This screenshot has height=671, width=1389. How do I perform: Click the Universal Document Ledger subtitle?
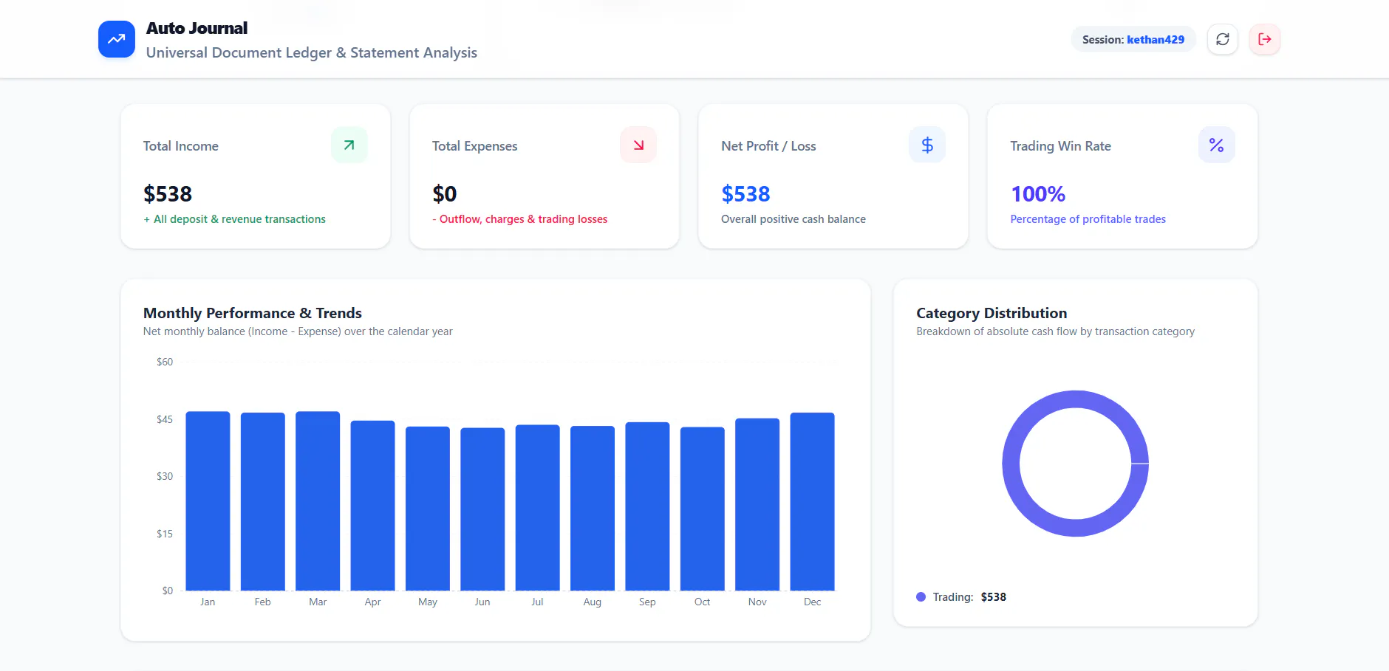[x=312, y=52]
